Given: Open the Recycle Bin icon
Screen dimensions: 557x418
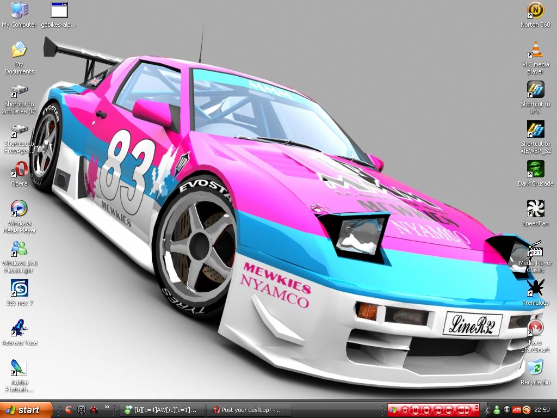Looking at the screenshot, I should (535, 372).
